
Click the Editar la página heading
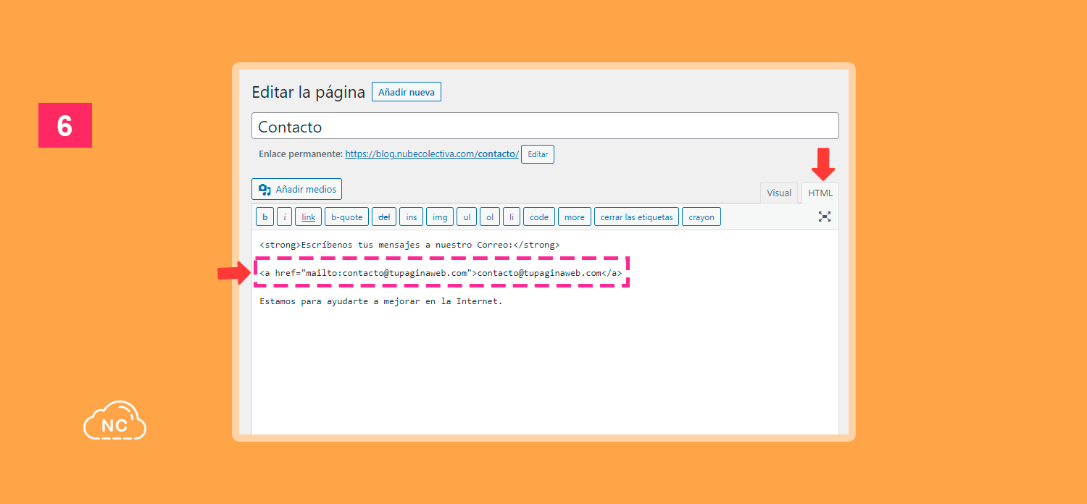tap(308, 93)
